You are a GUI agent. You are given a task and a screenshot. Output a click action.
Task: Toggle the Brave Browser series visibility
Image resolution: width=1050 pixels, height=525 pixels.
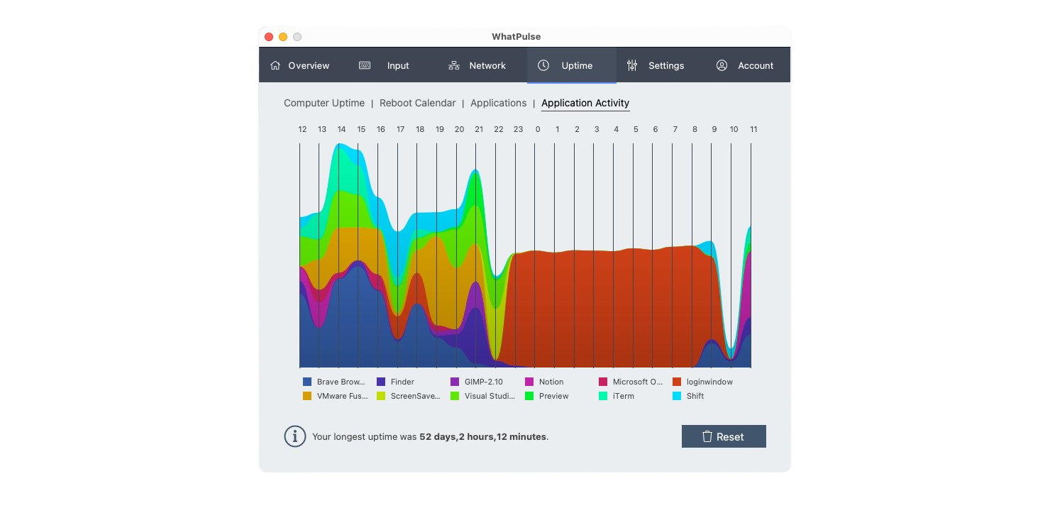click(335, 382)
